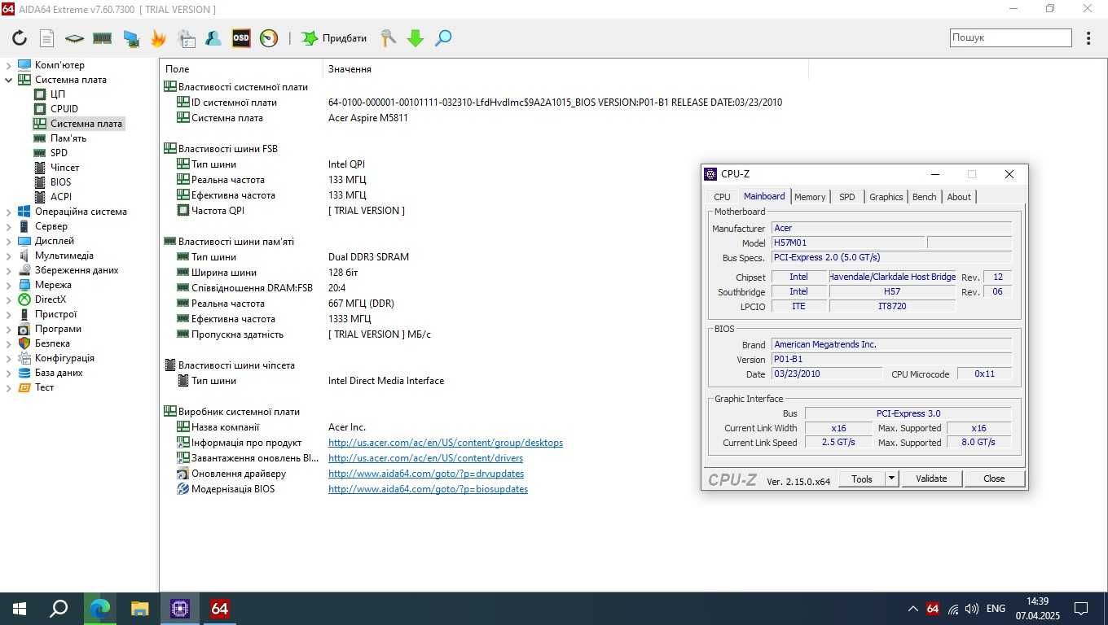Open the aida64 drvupdates link
1108x625 pixels.
[x=426, y=474]
